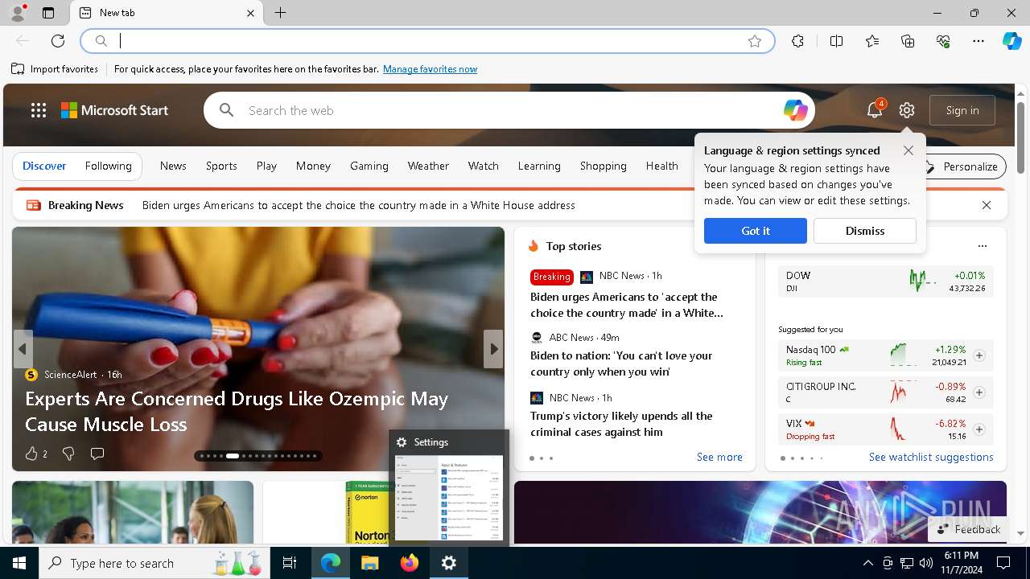Open the Gaming category
This screenshot has height=579, width=1030.
369,166
